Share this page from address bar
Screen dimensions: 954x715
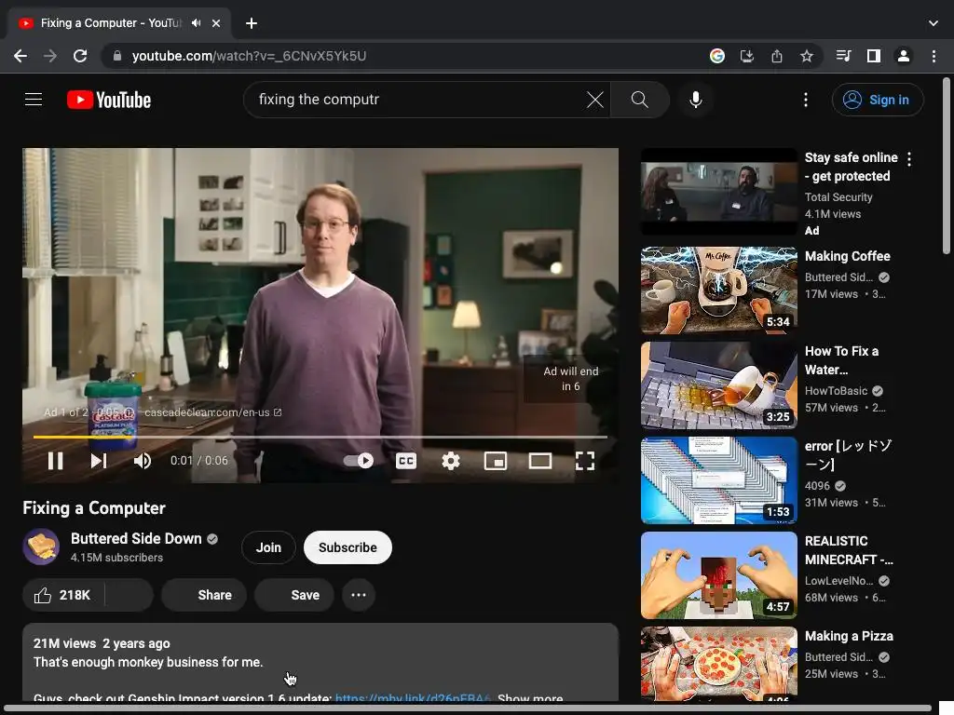click(776, 56)
